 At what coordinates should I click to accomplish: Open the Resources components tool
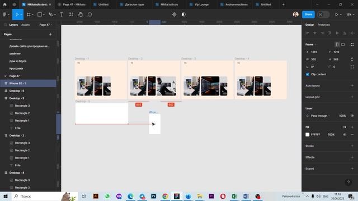coord(71,15)
